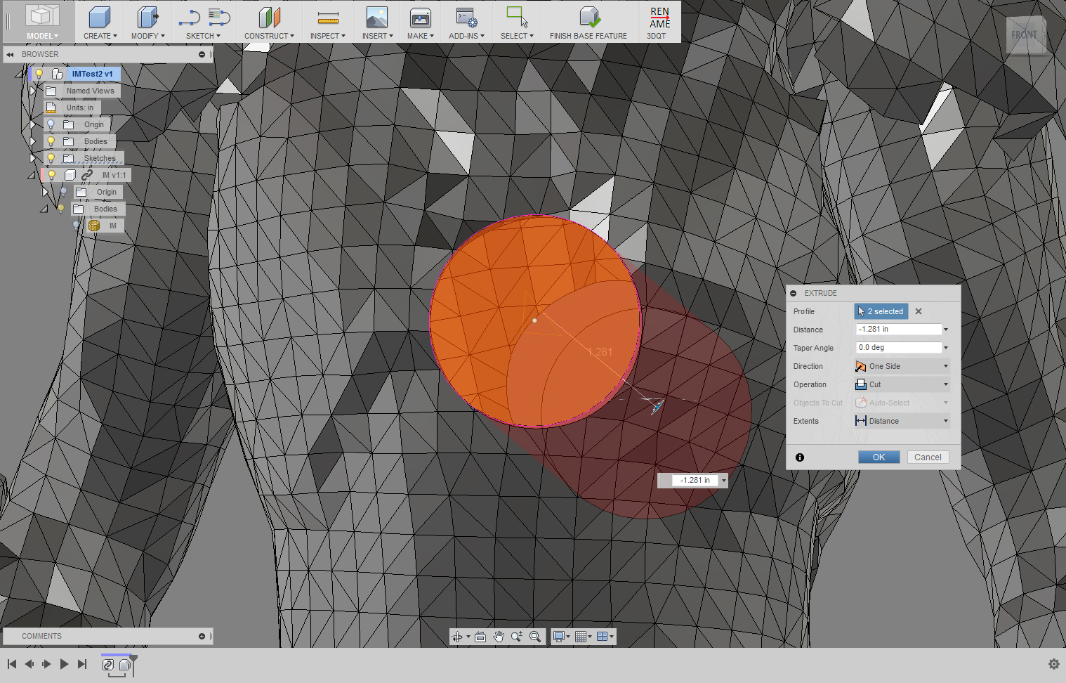Select the Fit view icon
The width and height of the screenshot is (1066, 683).
(x=480, y=636)
